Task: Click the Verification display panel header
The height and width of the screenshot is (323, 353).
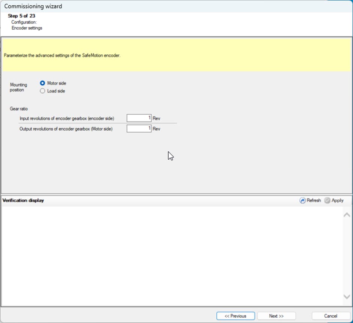Action: [x=23, y=200]
